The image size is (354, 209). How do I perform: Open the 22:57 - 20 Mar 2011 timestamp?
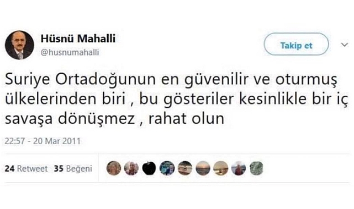click(43, 141)
